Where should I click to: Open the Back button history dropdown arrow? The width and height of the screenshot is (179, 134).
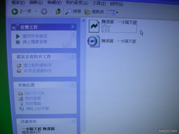pos(36,12)
